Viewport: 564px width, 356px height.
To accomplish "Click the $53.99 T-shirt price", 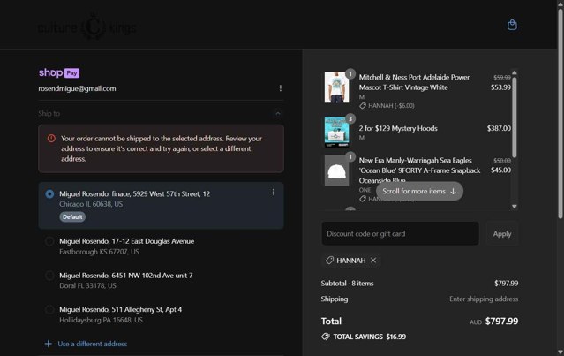I will pyautogui.click(x=500, y=87).
